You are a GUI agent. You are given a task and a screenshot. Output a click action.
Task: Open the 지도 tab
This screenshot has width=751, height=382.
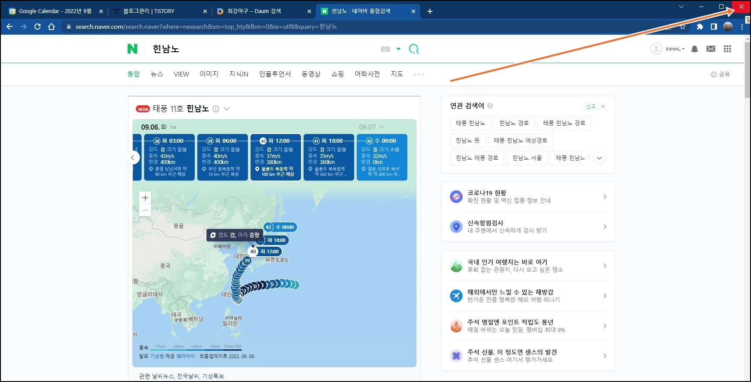pos(397,74)
